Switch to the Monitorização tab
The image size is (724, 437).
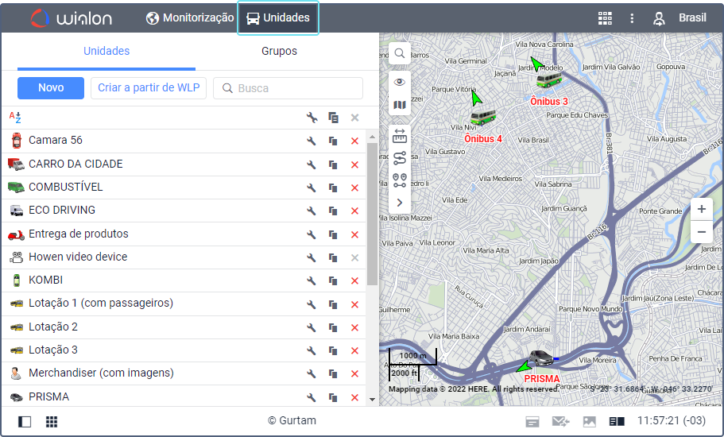(x=190, y=18)
